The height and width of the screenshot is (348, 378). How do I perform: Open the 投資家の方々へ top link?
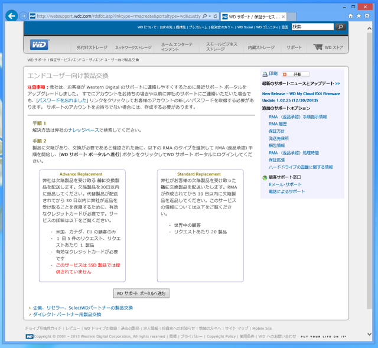tap(222, 27)
